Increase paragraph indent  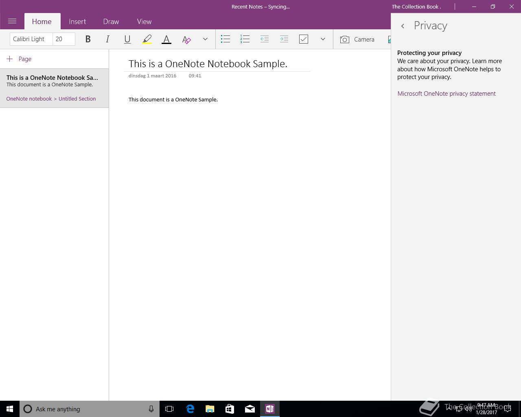[284, 39]
